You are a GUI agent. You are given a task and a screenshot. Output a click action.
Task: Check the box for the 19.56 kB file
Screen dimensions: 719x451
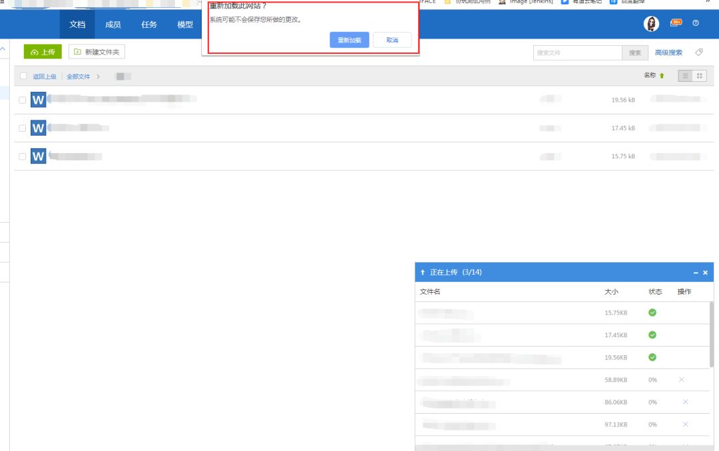click(23, 100)
